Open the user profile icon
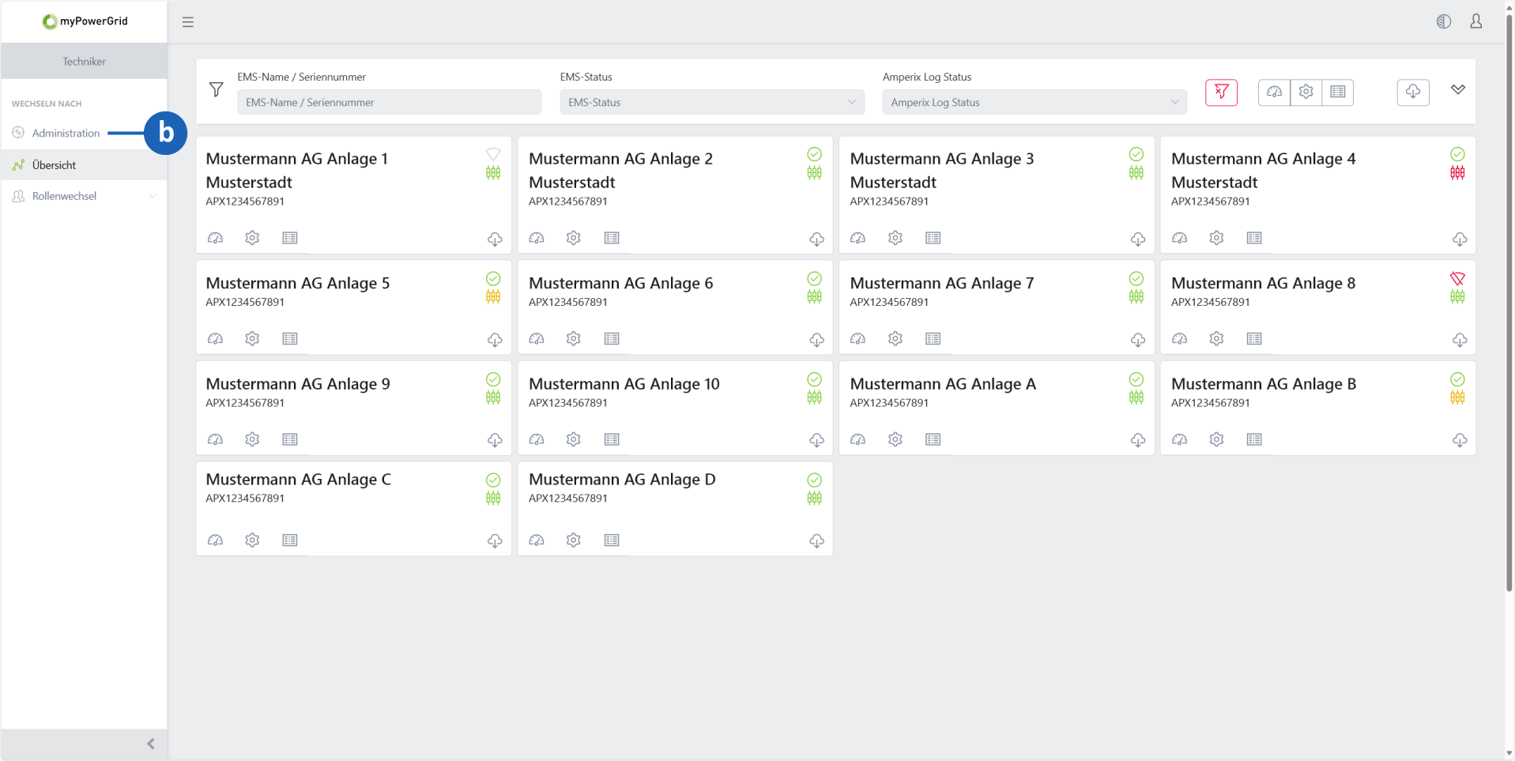This screenshot has height=761, width=1515. [x=1475, y=21]
